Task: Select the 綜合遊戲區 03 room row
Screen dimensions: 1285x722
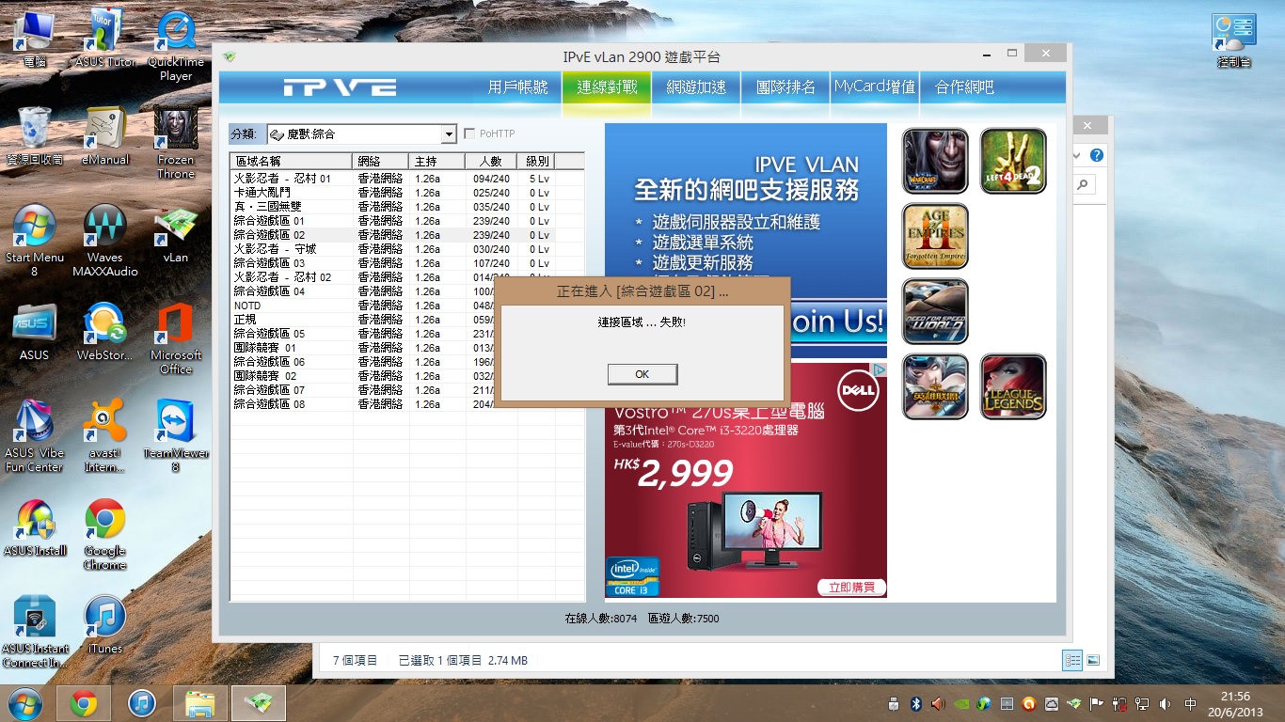Action: 406,263
